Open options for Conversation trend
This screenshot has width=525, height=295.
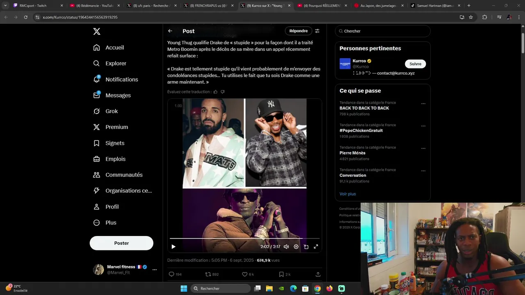pyautogui.click(x=423, y=171)
